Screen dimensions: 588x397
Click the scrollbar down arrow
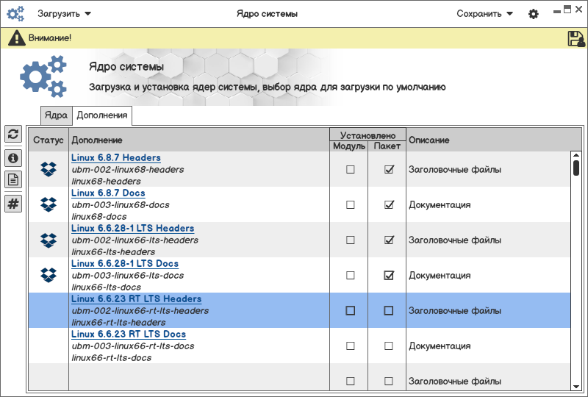576,386
